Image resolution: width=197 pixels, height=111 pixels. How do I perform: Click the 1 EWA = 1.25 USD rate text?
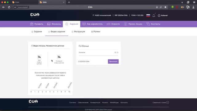[x=137, y=15]
